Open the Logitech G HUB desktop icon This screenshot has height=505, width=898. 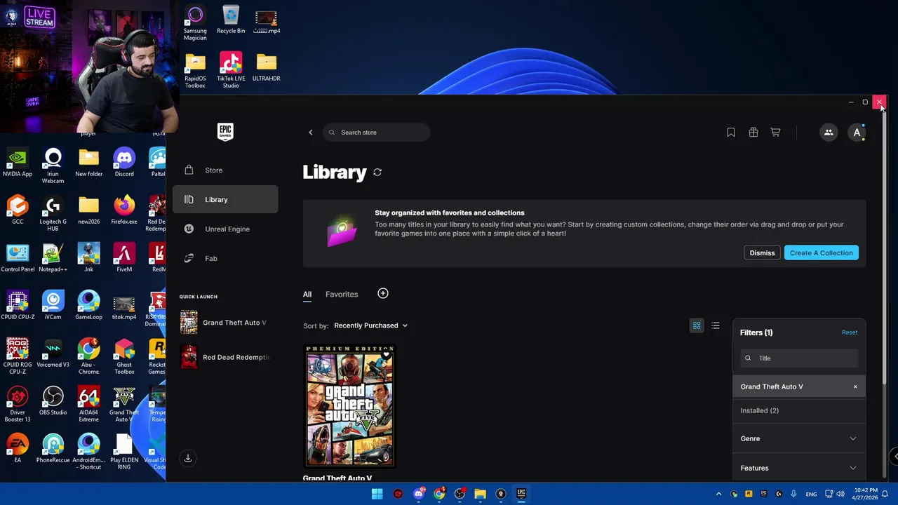coord(53,213)
